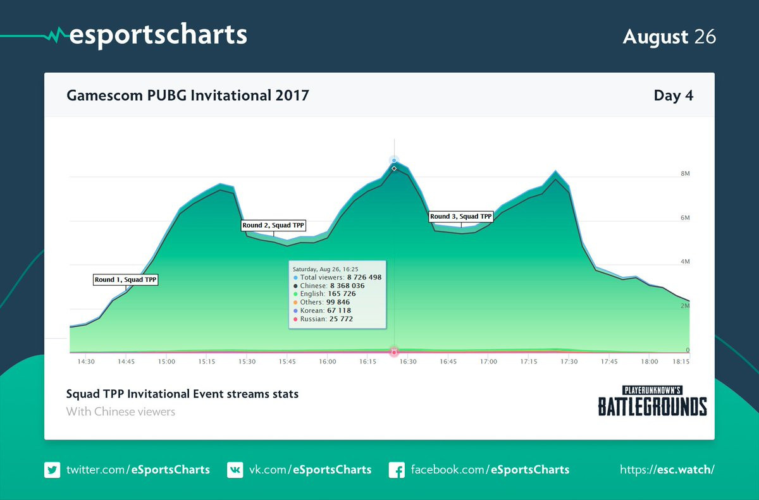Click the 15:45 time axis label

point(287,362)
